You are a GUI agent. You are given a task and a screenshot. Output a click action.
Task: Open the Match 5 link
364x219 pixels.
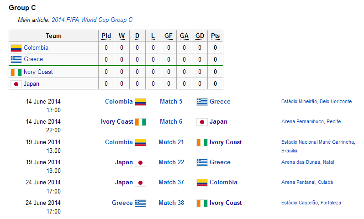(x=171, y=102)
